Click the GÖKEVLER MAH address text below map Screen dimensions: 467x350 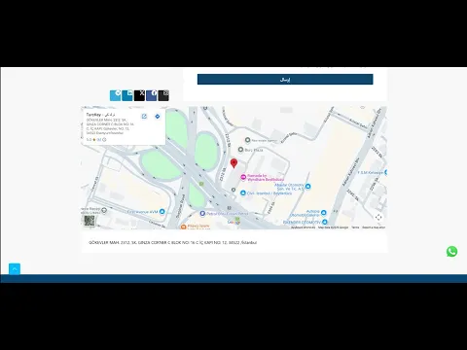(x=173, y=242)
